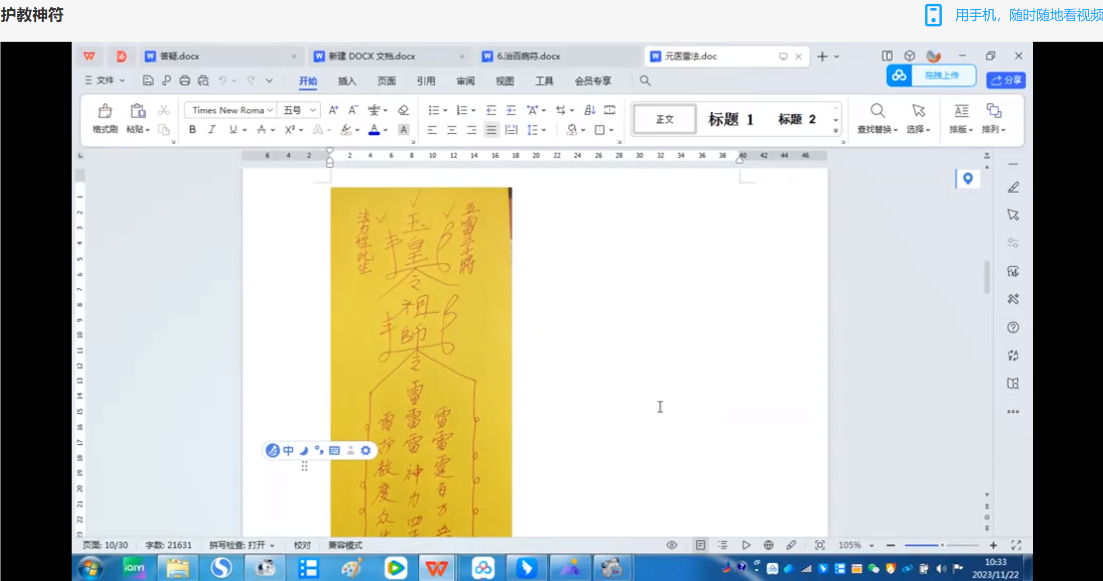The image size is (1103, 581).
Task: Click the zoom slider in status bar
Action: [x=941, y=545]
